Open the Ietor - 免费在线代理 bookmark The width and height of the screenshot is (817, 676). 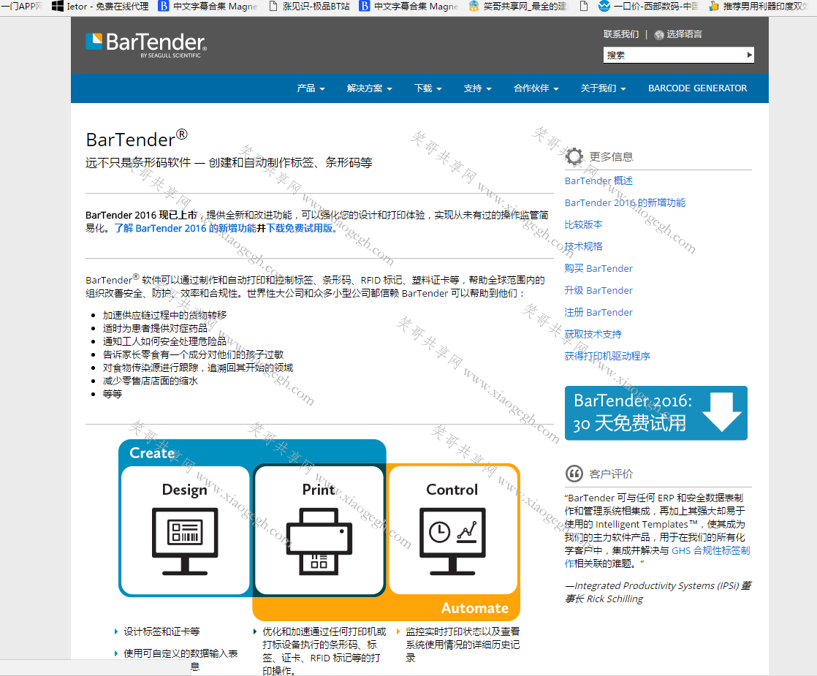(101, 7)
